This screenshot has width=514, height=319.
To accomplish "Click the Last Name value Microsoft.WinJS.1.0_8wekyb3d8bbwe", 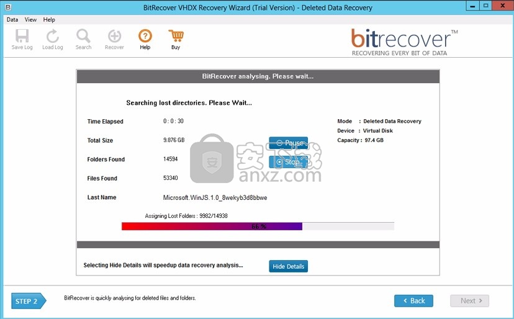I will point(215,198).
